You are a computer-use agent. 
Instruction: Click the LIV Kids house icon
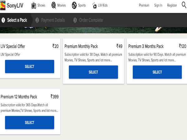click(x=94, y=6)
